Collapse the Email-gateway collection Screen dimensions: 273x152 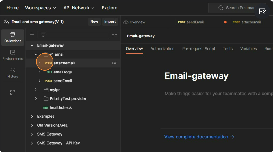32,45
